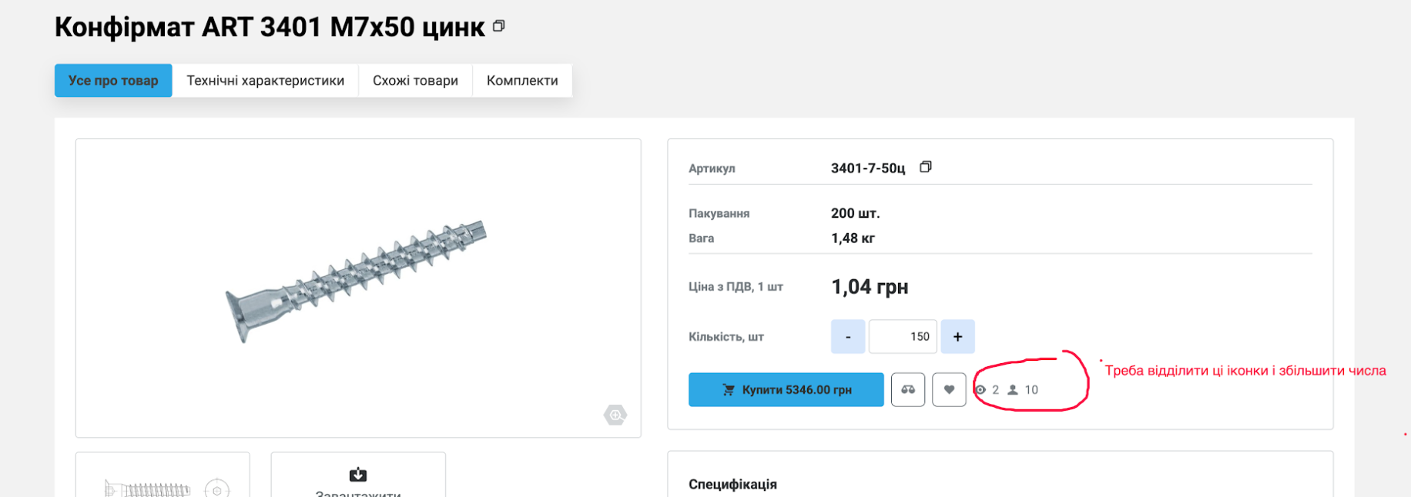Copy the product title with the copy icon

click(499, 26)
